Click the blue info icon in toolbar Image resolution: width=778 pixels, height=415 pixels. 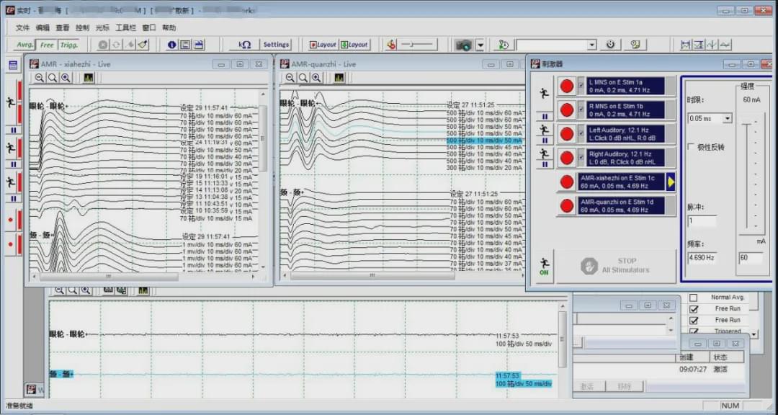pos(172,45)
